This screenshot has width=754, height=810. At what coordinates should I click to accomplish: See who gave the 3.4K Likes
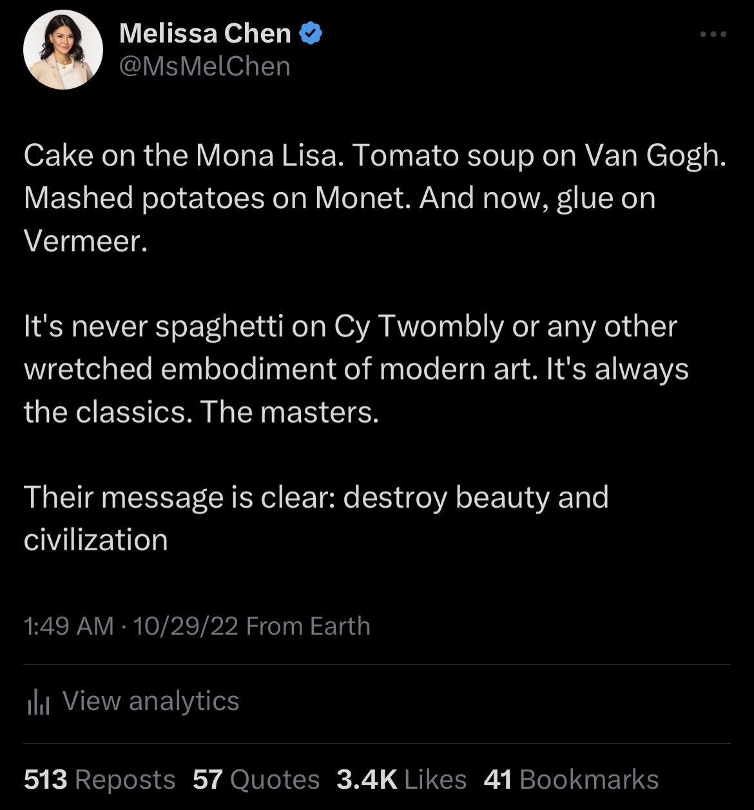tap(401, 780)
